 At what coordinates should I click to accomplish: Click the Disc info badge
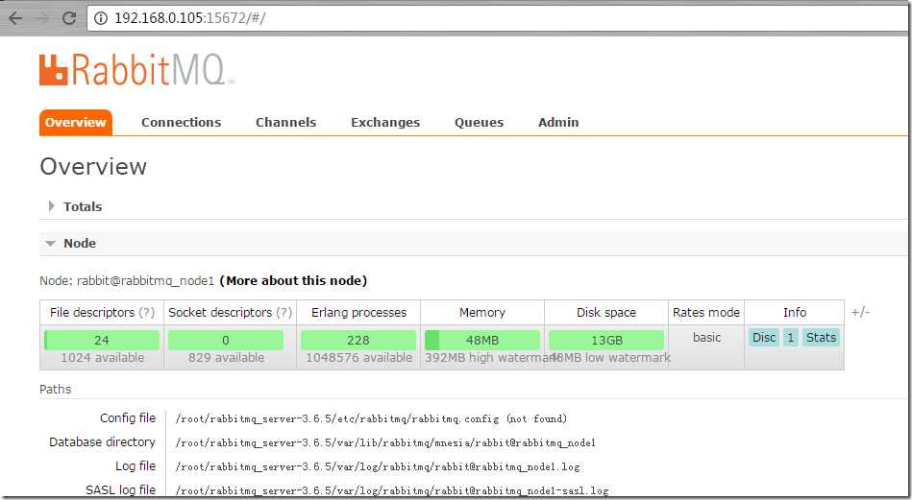pos(764,338)
